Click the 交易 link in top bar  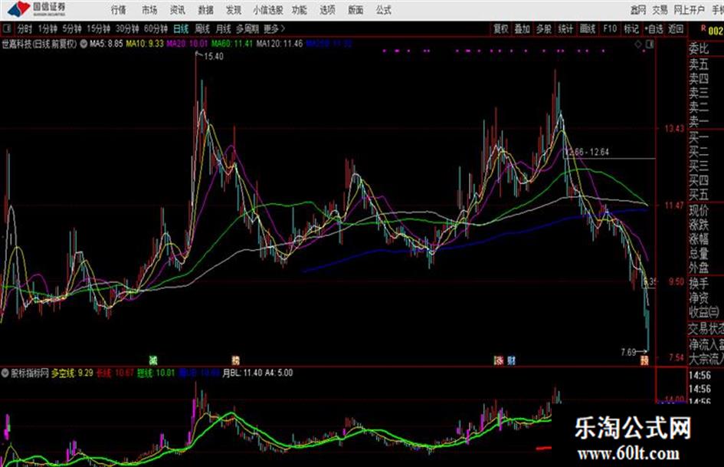[x=660, y=10]
